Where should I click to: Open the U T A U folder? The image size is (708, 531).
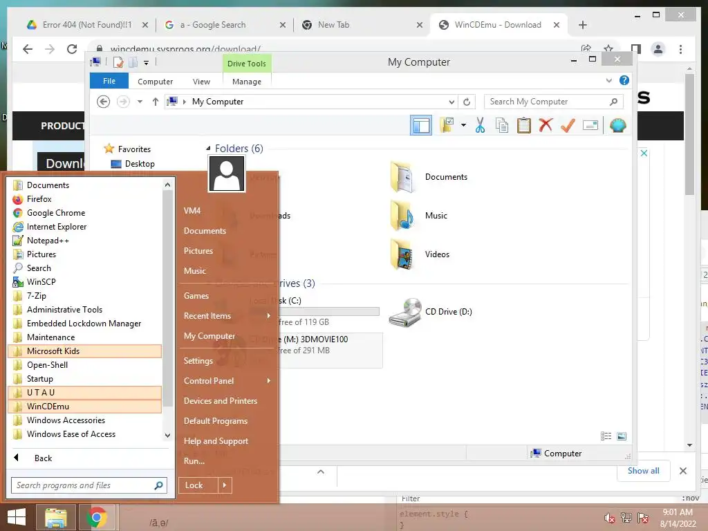click(x=85, y=393)
